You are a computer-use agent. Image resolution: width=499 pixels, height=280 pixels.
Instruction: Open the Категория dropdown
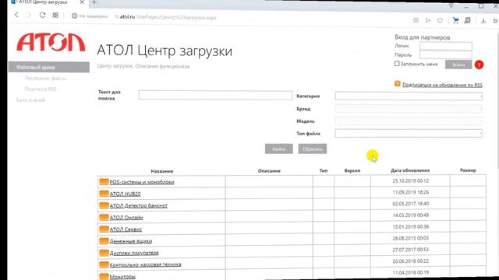pyautogui.click(x=409, y=96)
